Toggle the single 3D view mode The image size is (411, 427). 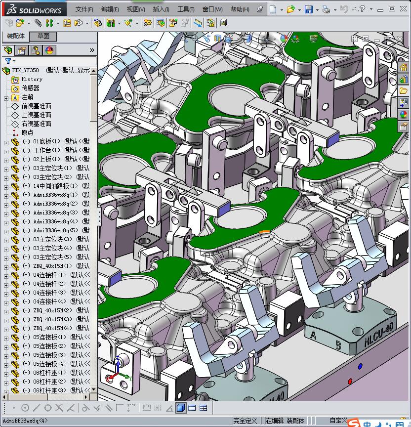[x=181, y=408]
